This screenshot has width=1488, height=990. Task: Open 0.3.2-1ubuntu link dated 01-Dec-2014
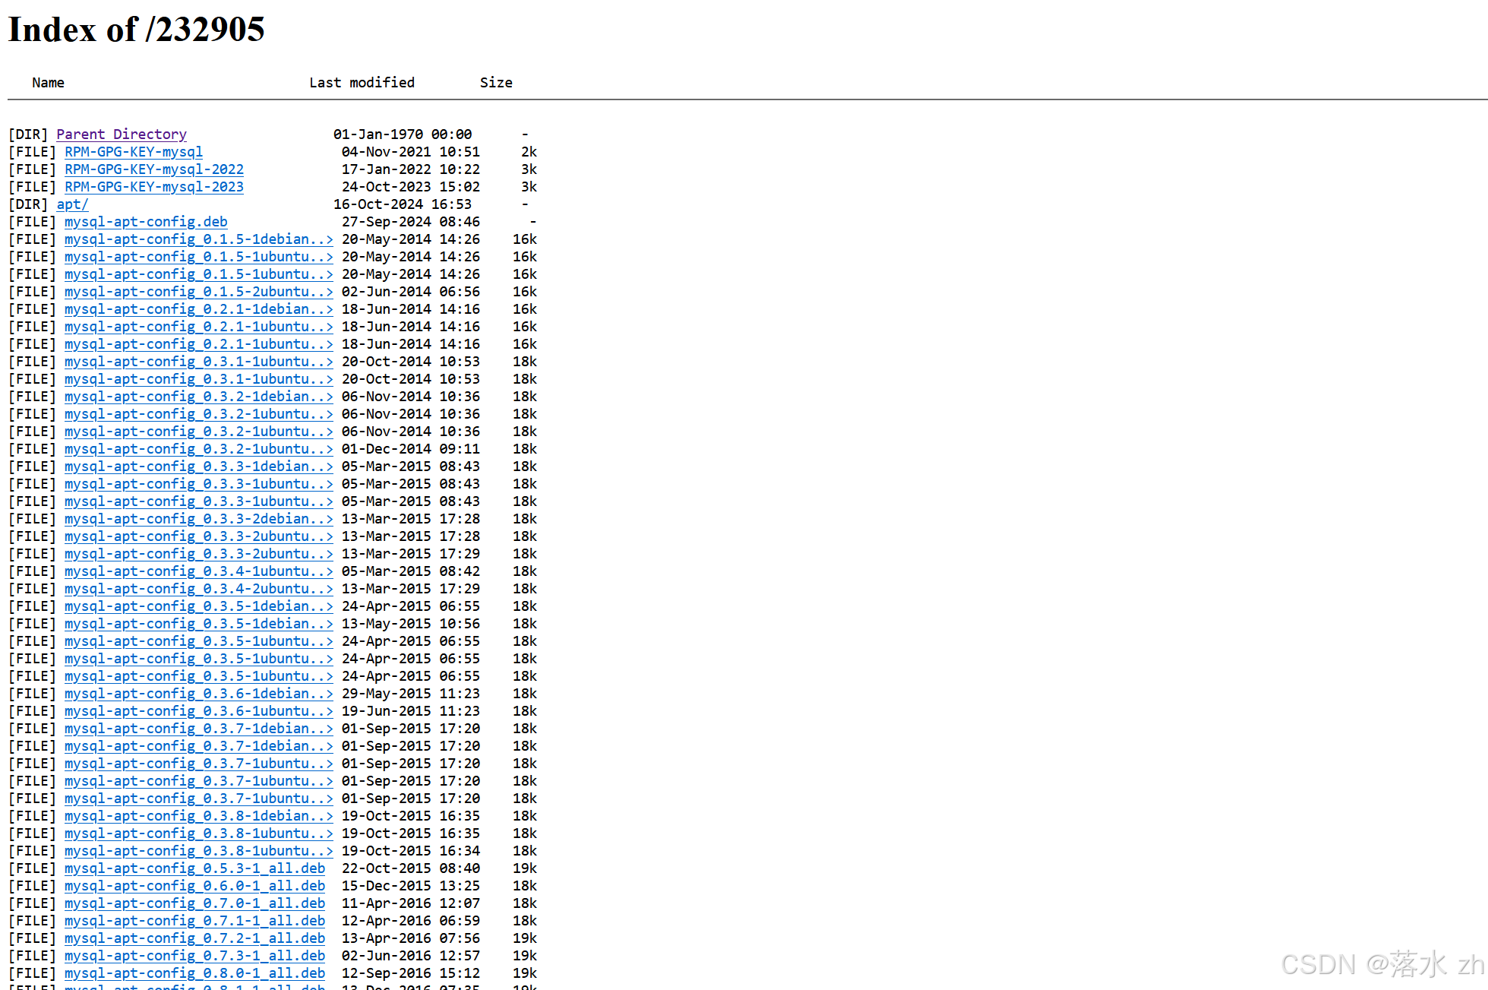coord(198,449)
